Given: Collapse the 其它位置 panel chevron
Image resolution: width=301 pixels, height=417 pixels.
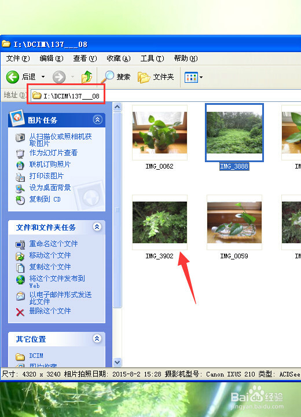Looking at the screenshot, I should [97, 339].
